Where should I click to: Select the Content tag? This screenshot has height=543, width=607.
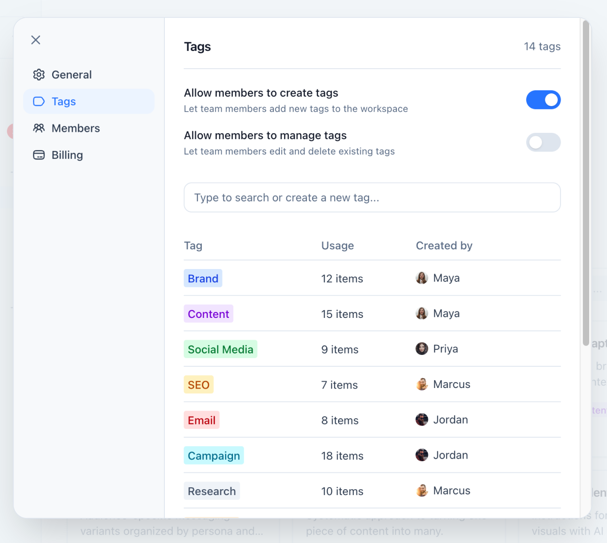[x=208, y=313]
